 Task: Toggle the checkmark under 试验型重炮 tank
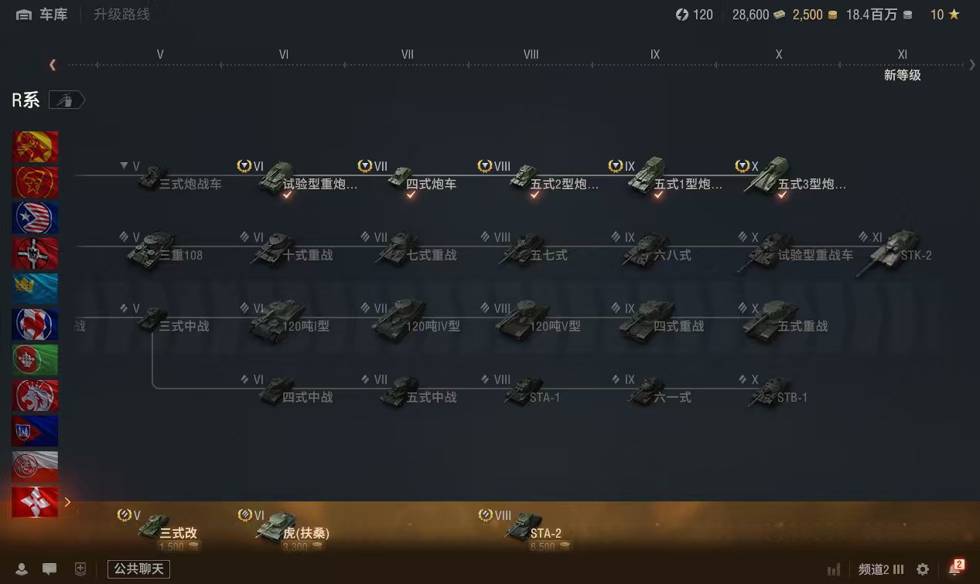click(287, 195)
